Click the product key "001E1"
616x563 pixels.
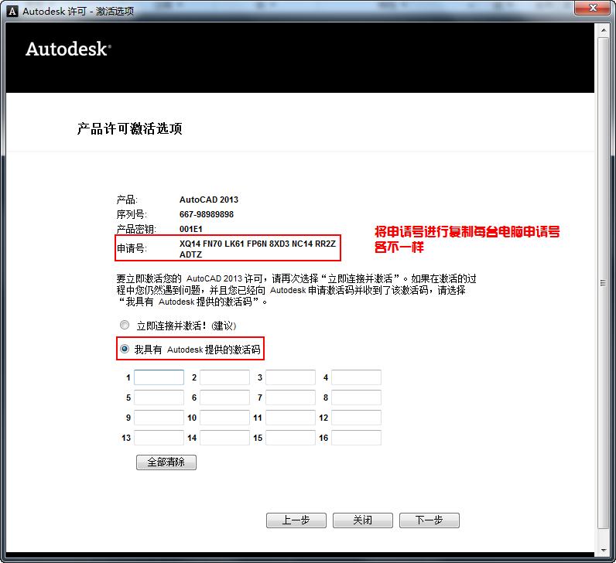(x=190, y=229)
